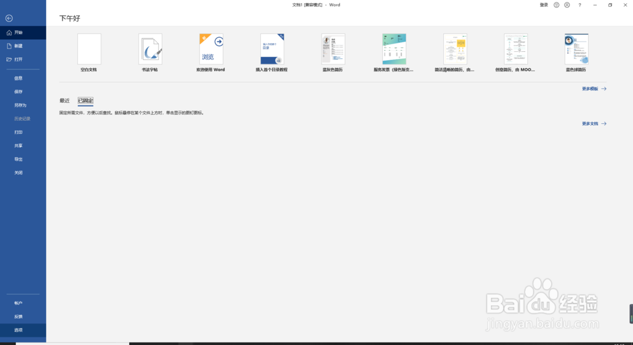Open the 打印 page
Screen dimensions: 633x345
pos(23,132)
